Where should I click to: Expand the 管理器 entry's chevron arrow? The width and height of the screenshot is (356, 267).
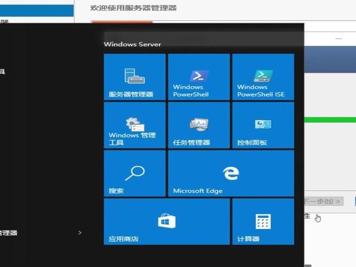80,233
